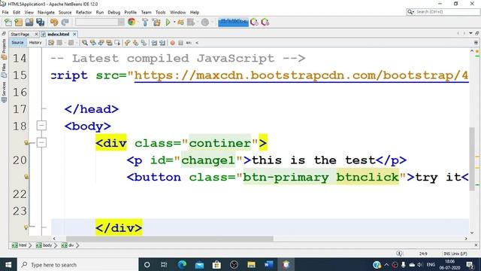Viewport: 481px width, 271px height.
Task: Click the blue memory usage bar
Action: pyautogui.click(x=233, y=22)
